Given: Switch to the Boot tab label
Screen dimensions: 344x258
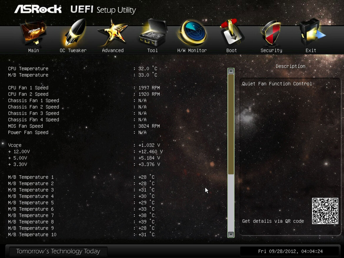Looking at the screenshot, I should [x=232, y=51].
